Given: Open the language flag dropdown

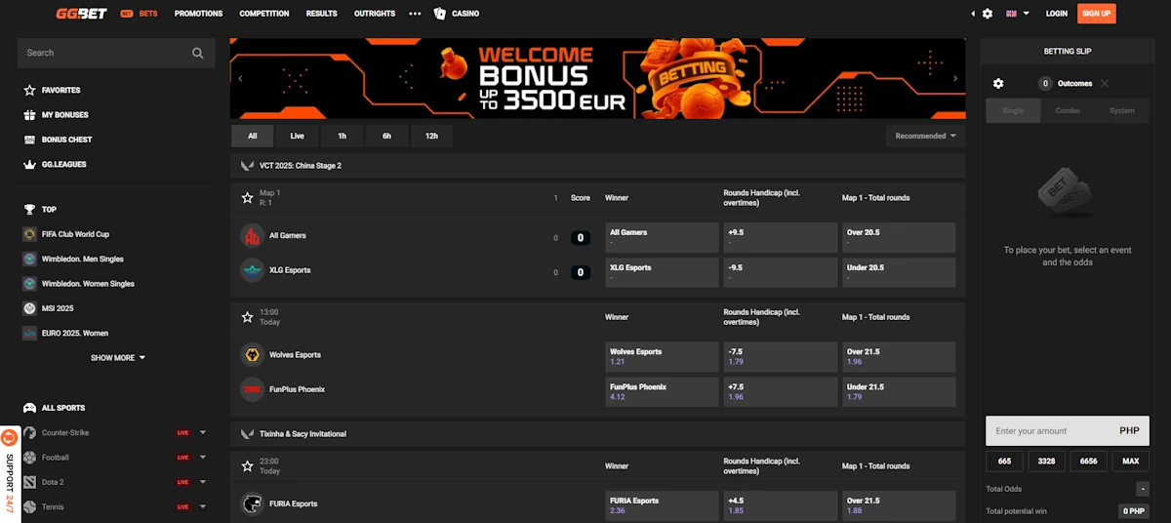Looking at the screenshot, I should tap(1018, 14).
